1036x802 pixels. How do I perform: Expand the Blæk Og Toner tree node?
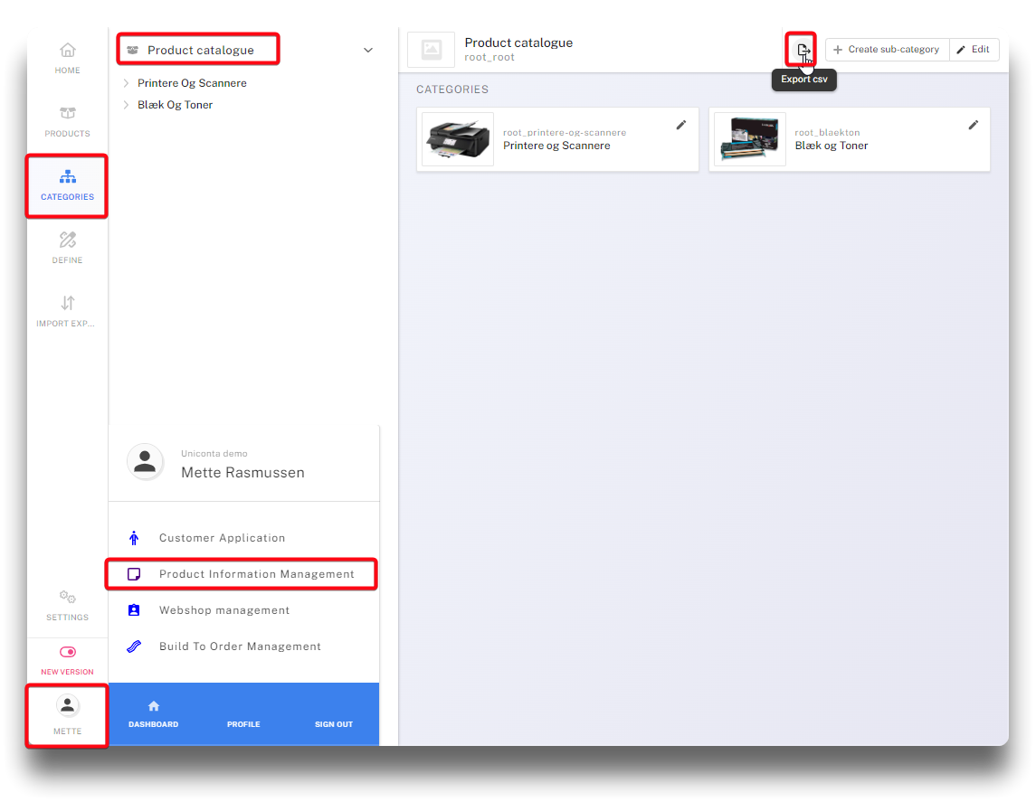pyautogui.click(x=126, y=105)
